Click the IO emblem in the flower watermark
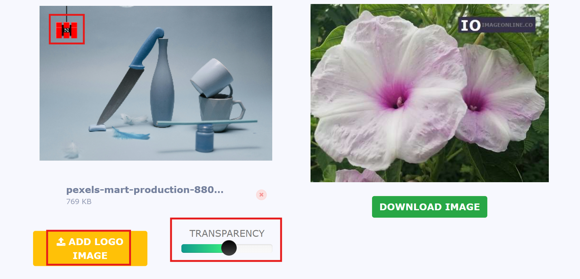 point(470,25)
